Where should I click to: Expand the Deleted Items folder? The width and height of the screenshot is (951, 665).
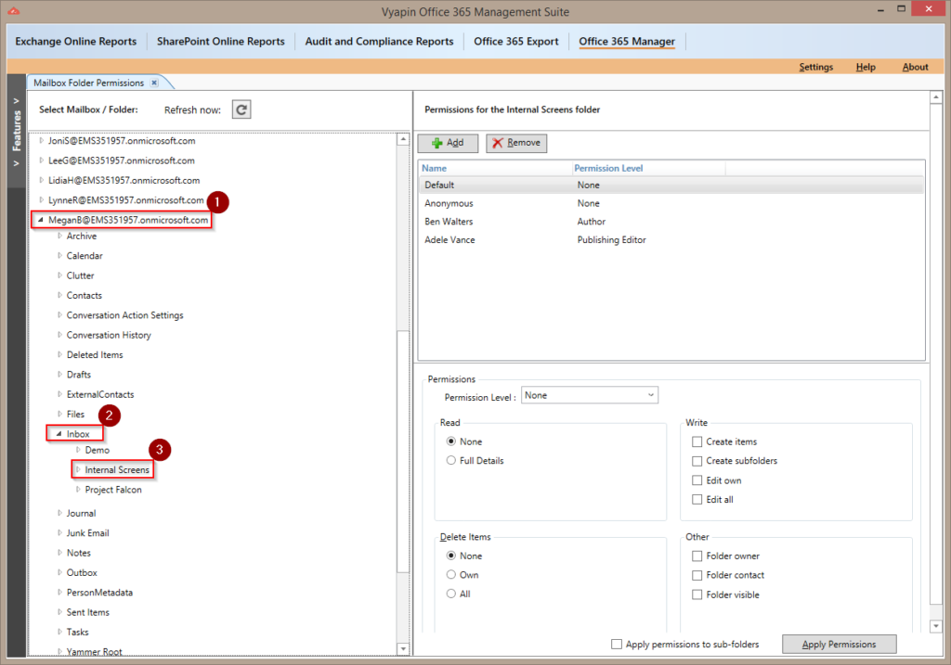coord(59,354)
